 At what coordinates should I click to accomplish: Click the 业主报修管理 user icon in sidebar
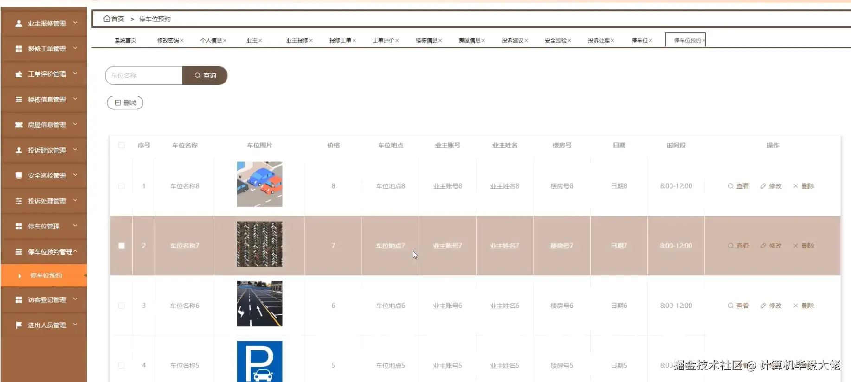point(19,23)
